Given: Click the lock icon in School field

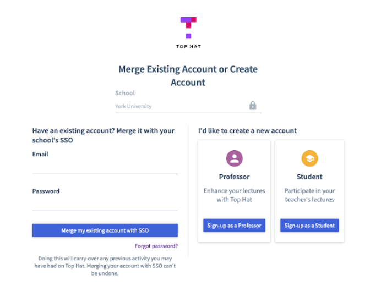Looking at the screenshot, I should click(253, 106).
